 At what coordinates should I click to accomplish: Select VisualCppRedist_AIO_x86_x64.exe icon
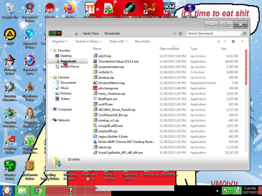click(95, 152)
